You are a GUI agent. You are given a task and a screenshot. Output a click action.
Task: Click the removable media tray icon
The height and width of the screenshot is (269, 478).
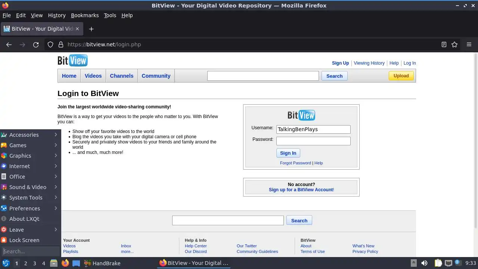click(413, 263)
